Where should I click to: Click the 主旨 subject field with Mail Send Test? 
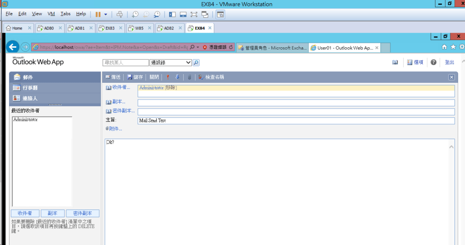click(x=295, y=121)
